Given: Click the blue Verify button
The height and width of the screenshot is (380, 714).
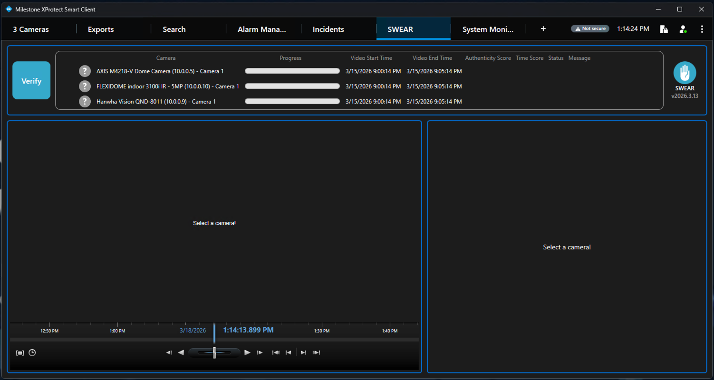Looking at the screenshot, I should tap(31, 80).
